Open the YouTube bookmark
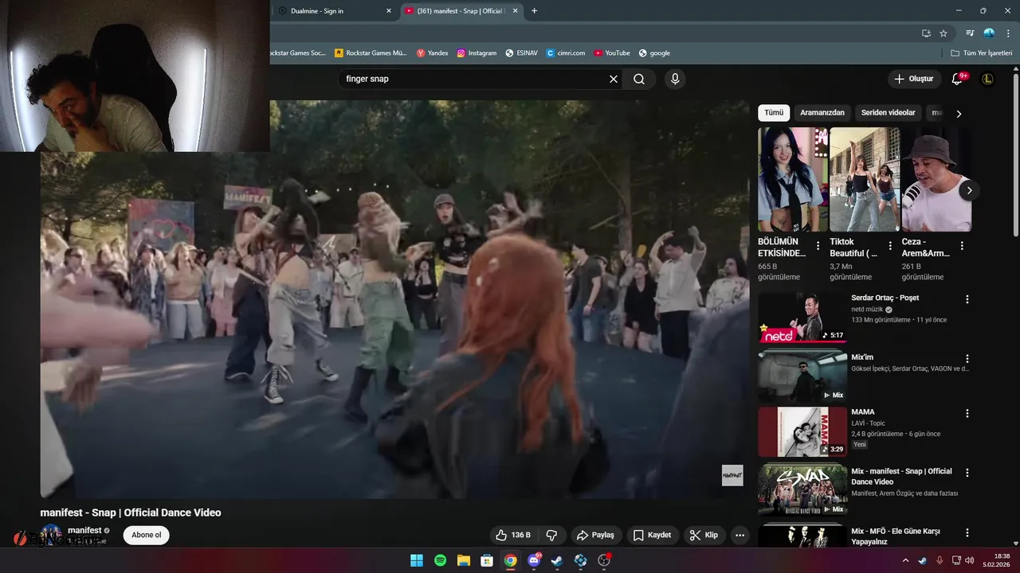 [x=611, y=53]
